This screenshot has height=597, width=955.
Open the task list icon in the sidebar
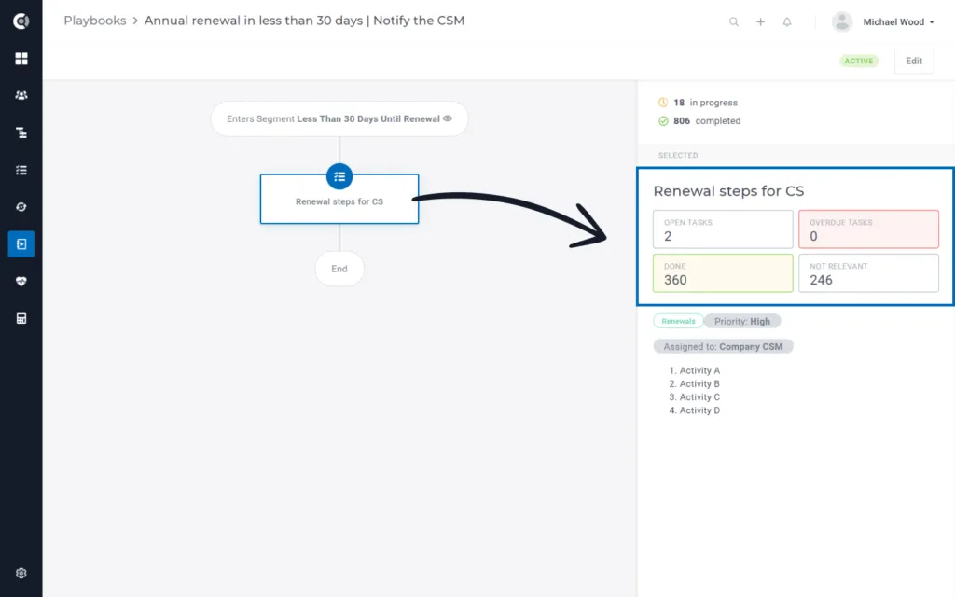pyautogui.click(x=21, y=170)
